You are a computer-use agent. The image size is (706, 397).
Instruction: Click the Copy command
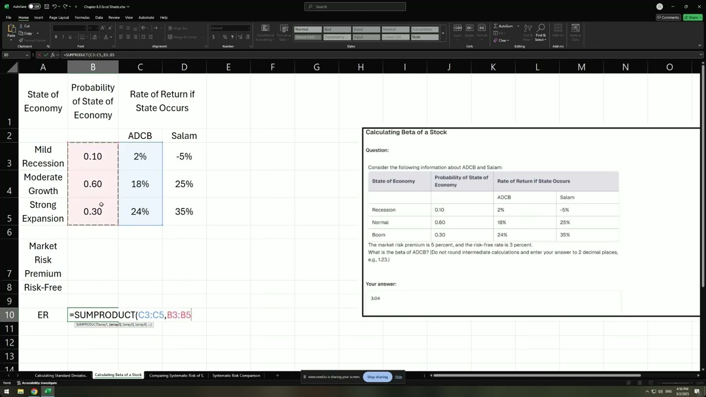pos(26,33)
